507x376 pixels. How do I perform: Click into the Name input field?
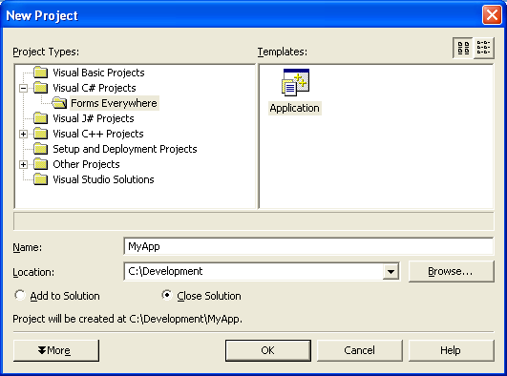308,246
